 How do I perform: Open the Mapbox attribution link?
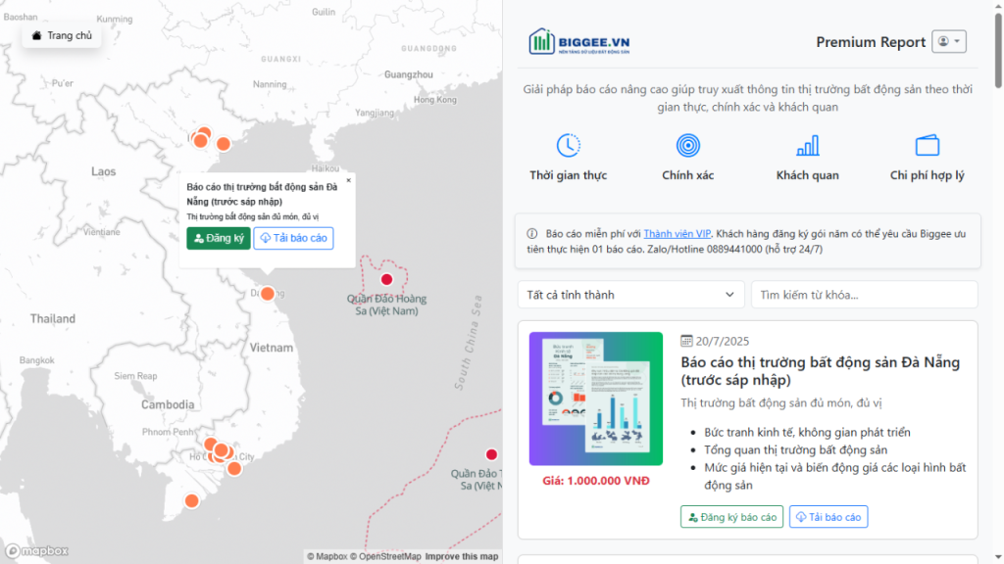click(326, 556)
